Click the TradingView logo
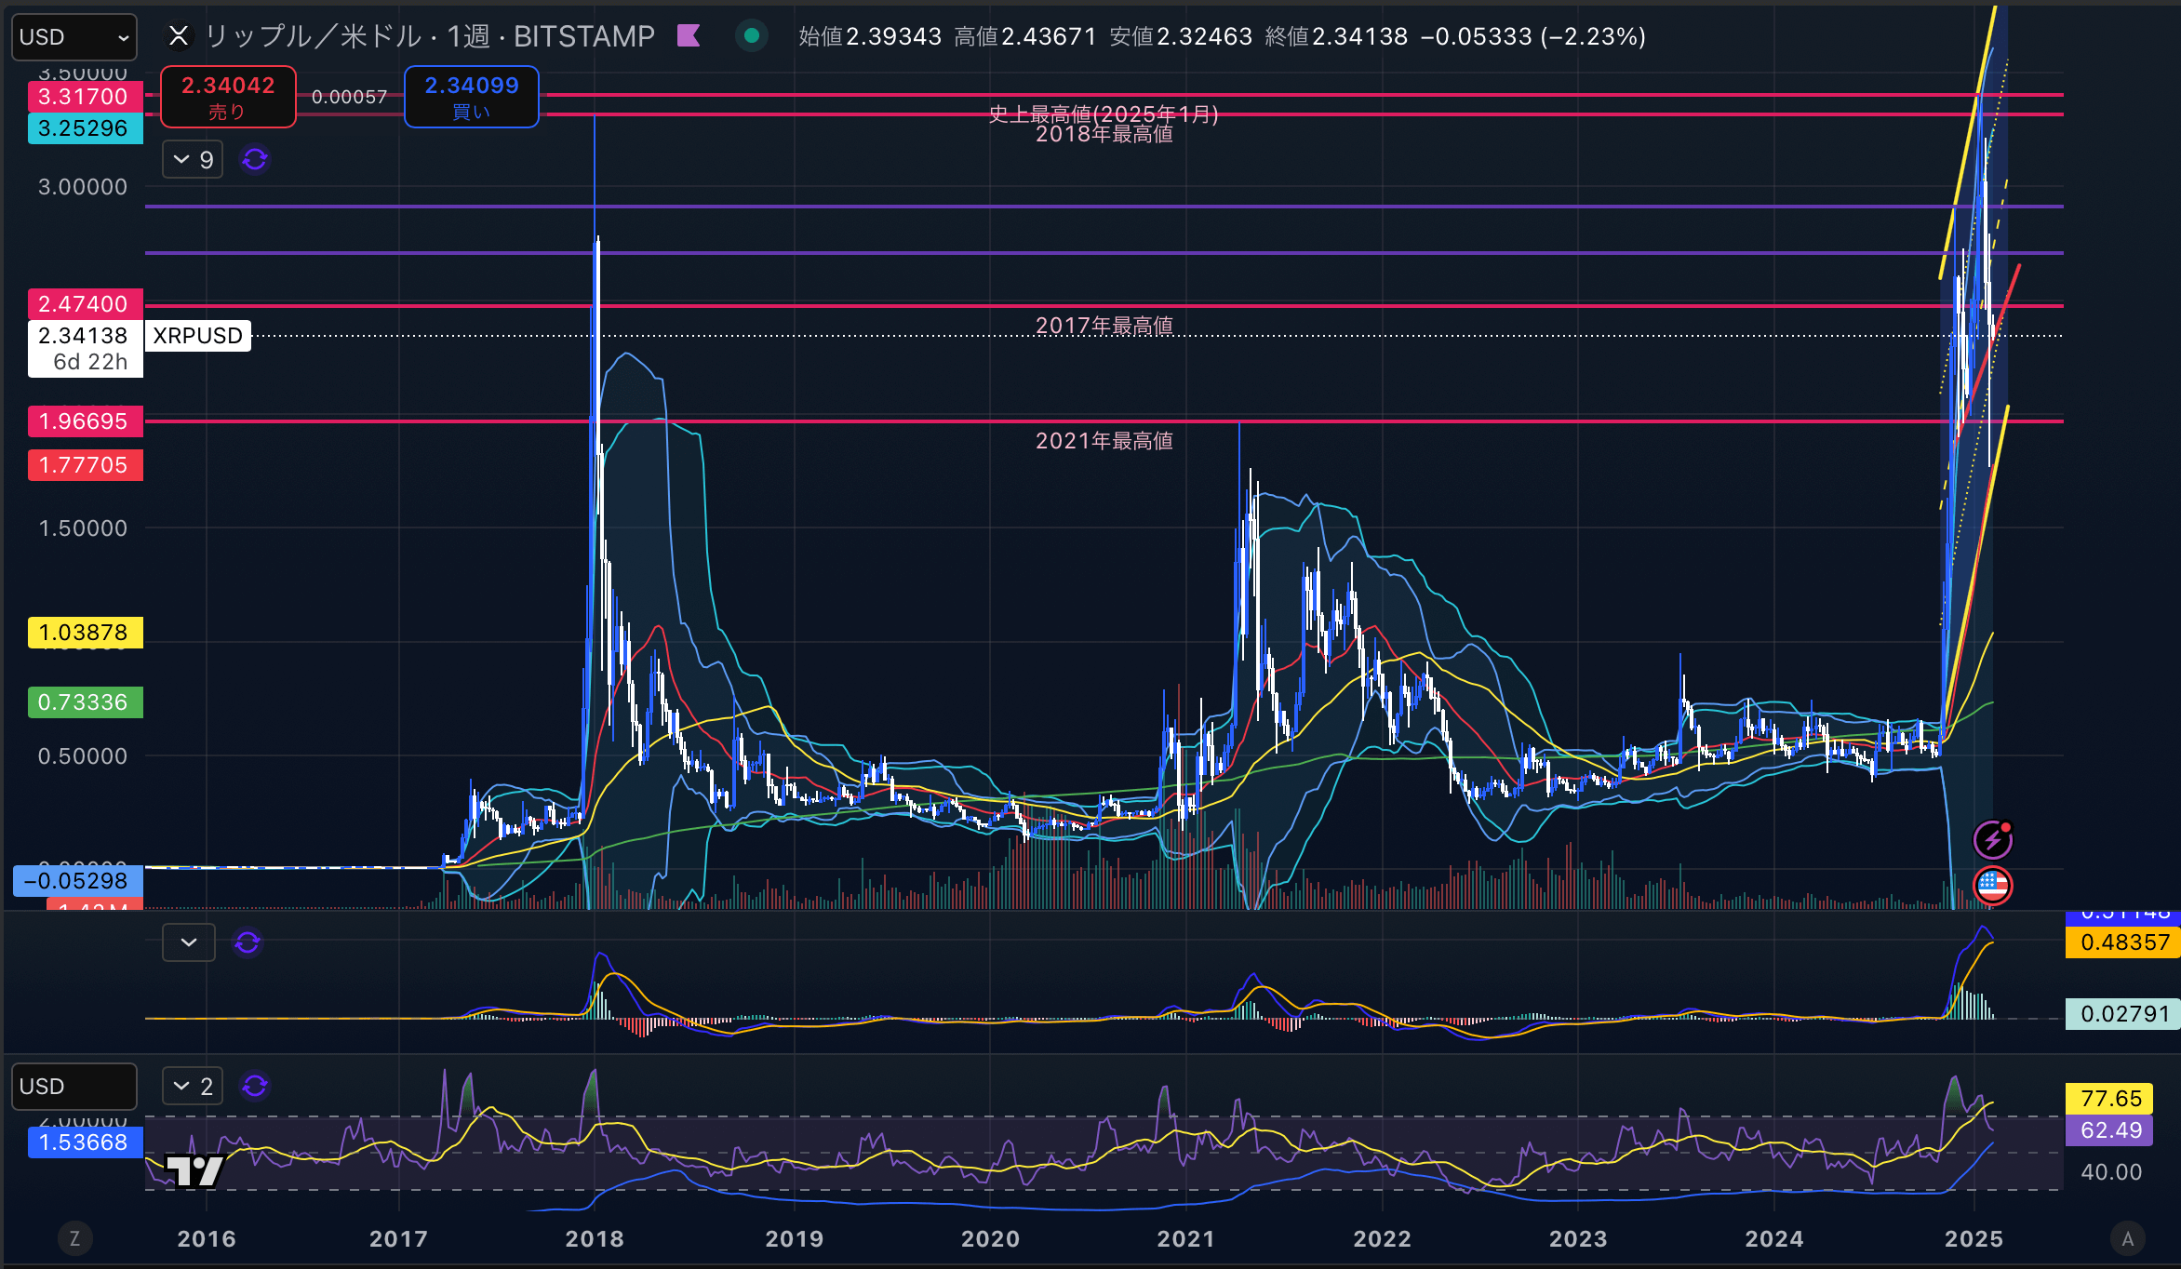The height and width of the screenshot is (1269, 2181). (194, 1170)
